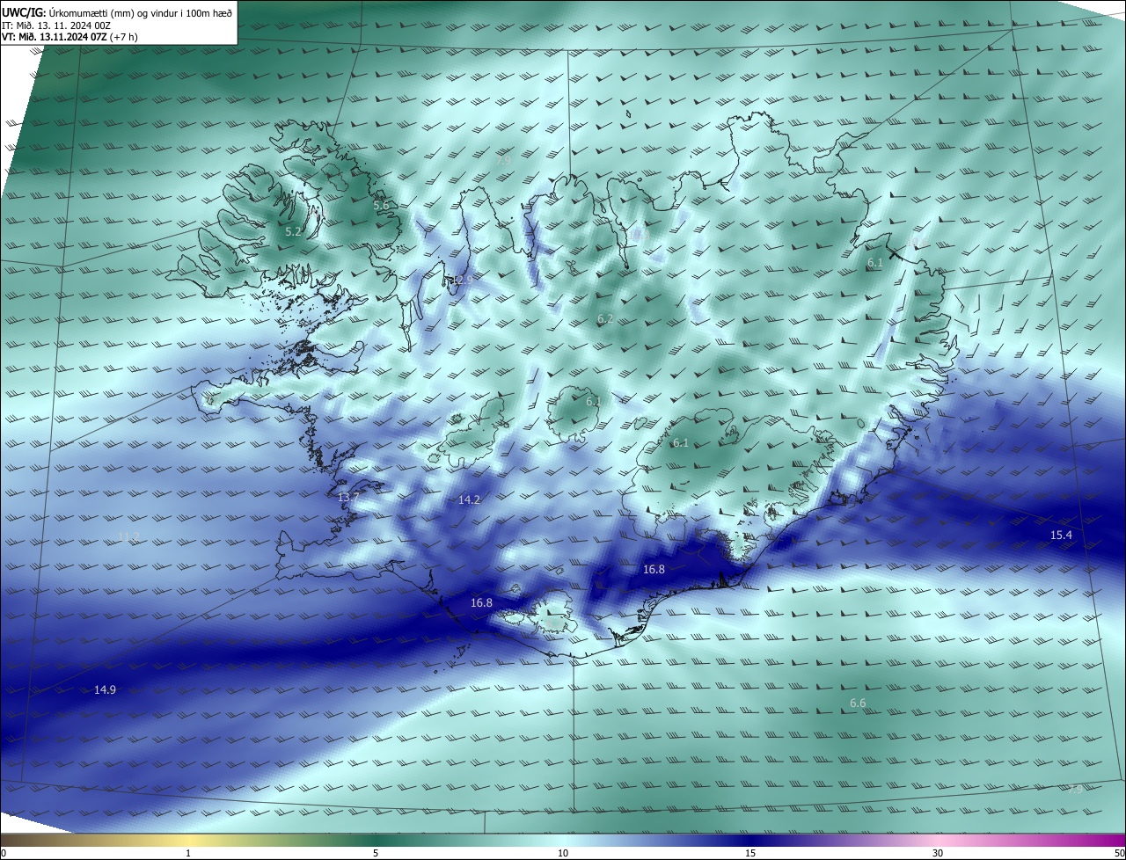The image size is (1126, 860).
Task: Click the '15' tick on the color scale
Action: (750, 854)
